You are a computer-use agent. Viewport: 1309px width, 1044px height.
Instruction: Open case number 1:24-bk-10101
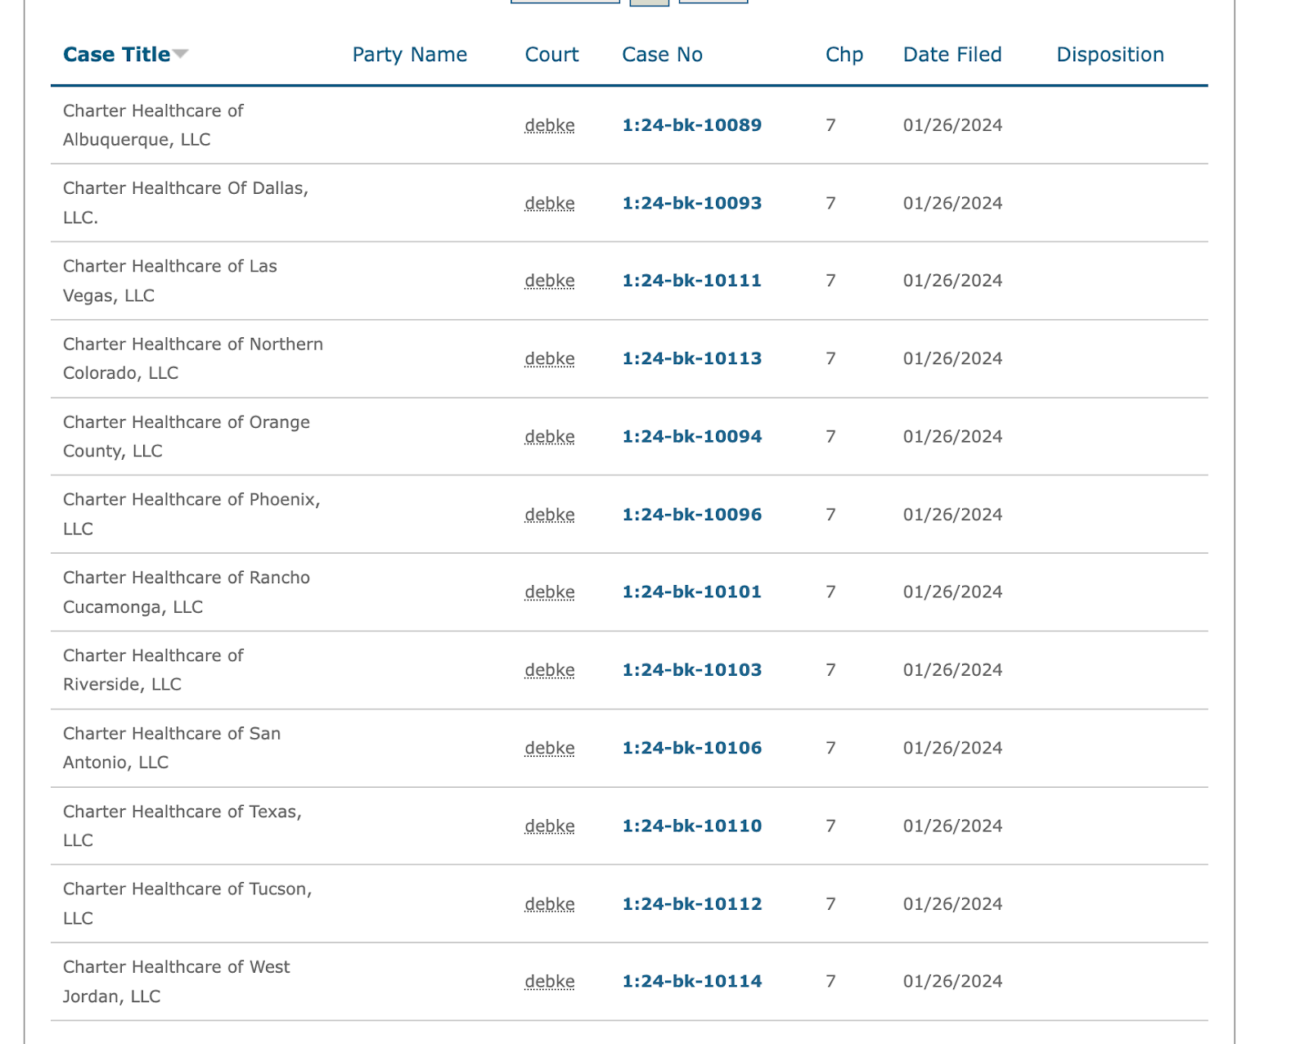click(x=692, y=592)
